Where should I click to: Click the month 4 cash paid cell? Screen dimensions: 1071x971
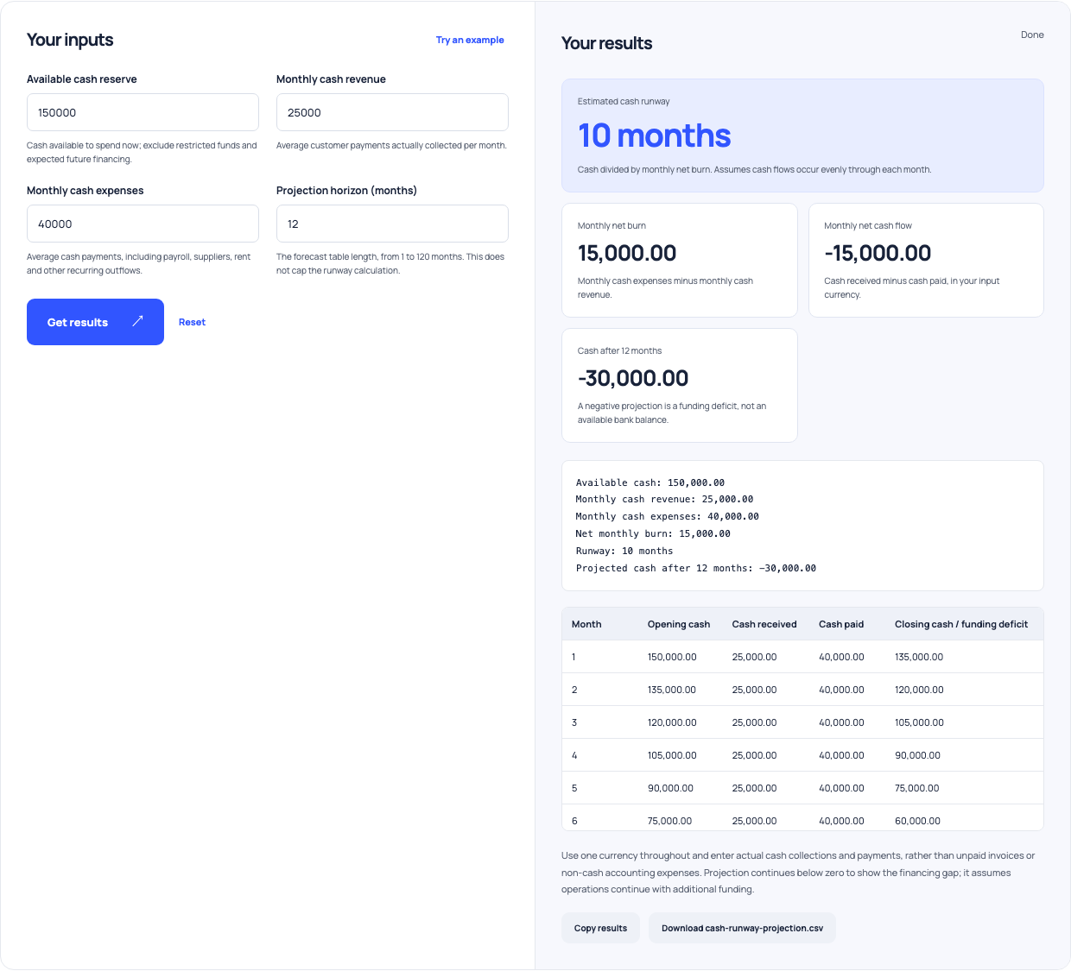point(841,755)
